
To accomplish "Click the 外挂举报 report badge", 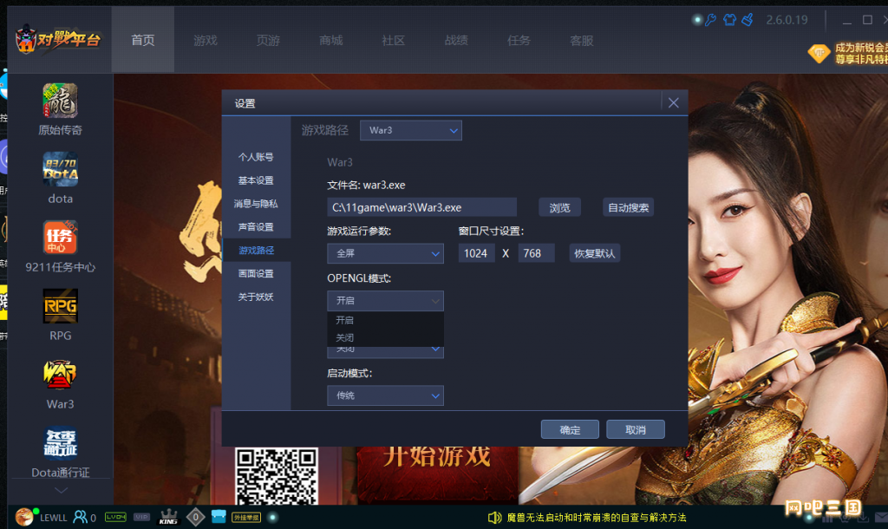I will click(246, 517).
